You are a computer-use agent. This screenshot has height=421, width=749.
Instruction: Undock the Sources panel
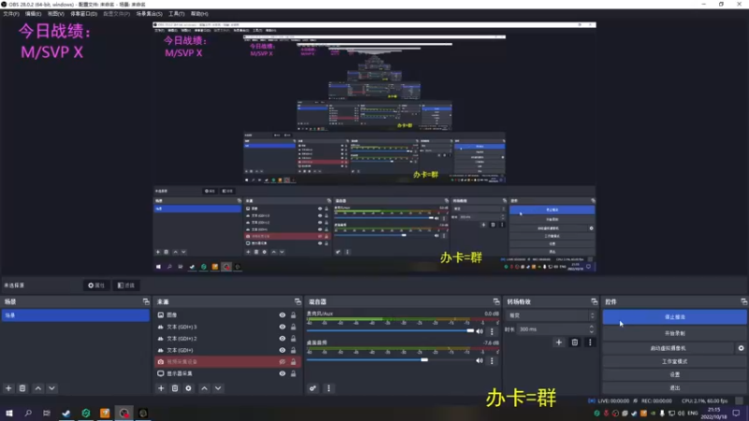click(x=298, y=301)
